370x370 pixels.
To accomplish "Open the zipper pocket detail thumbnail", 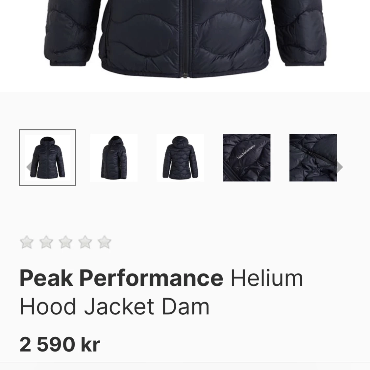I will point(313,158).
